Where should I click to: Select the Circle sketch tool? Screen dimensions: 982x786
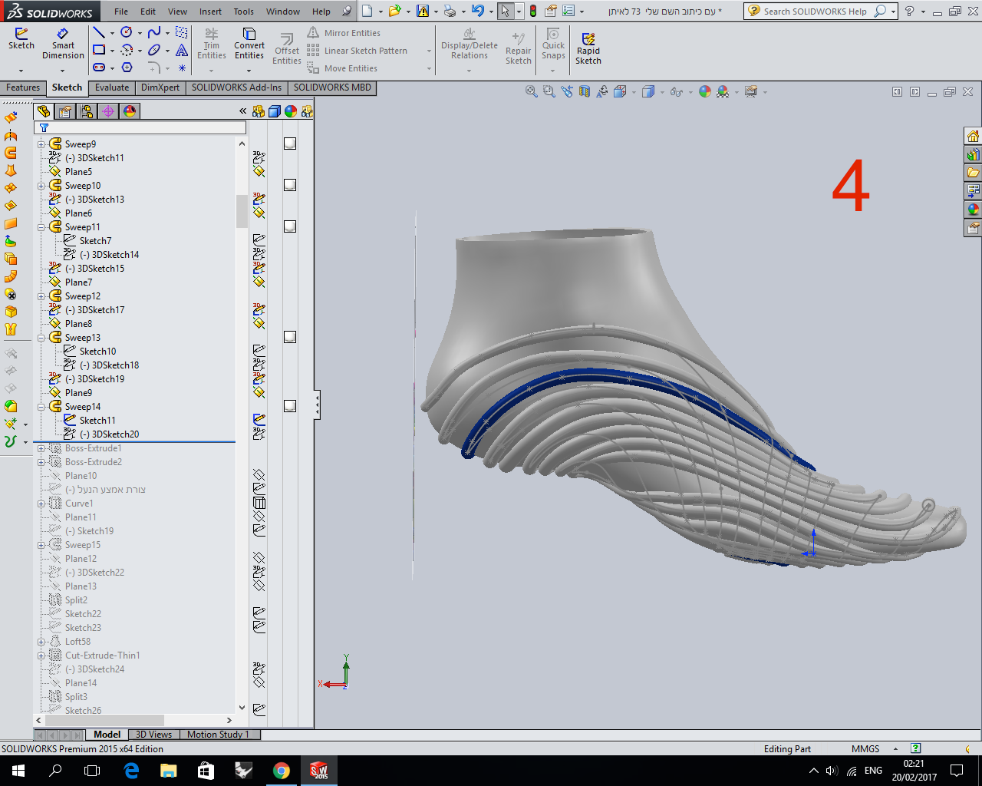[x=127, y=32]
